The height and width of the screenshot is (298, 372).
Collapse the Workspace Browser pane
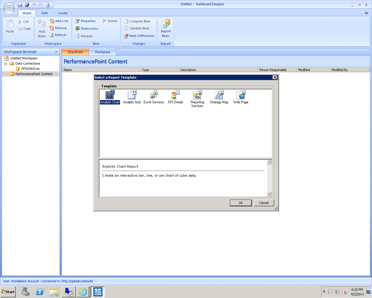click(56, 52)
